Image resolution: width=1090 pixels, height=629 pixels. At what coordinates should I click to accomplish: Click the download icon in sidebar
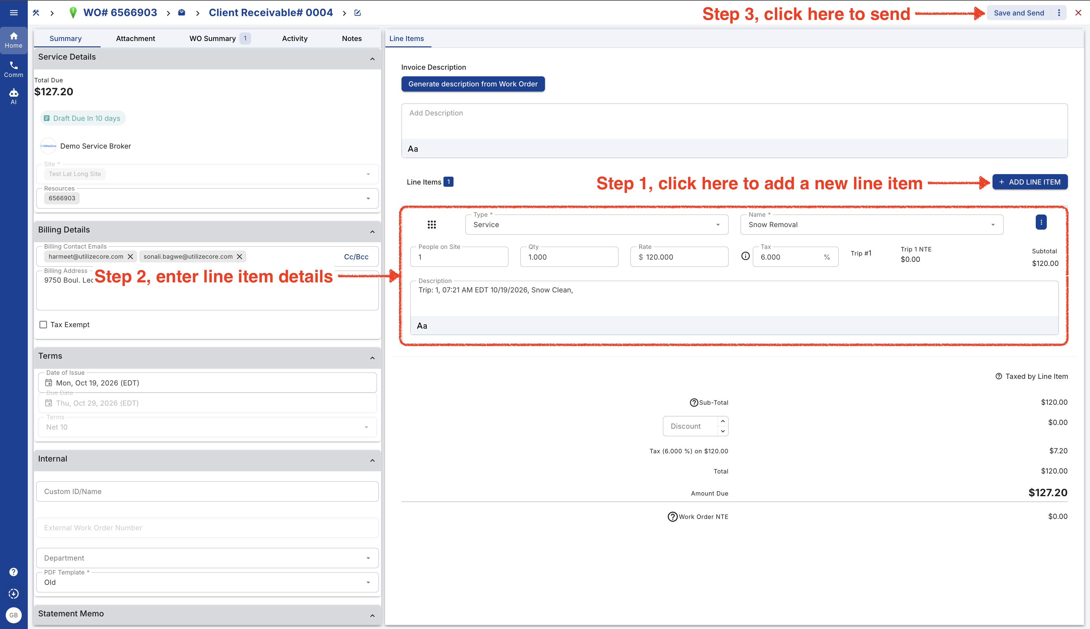tap(13, 594)
